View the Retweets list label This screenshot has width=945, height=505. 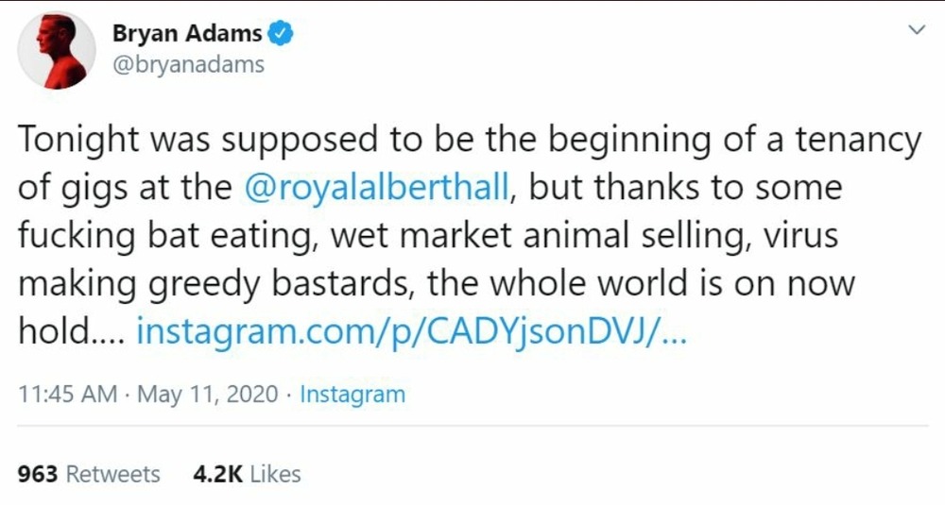(113, 473)
